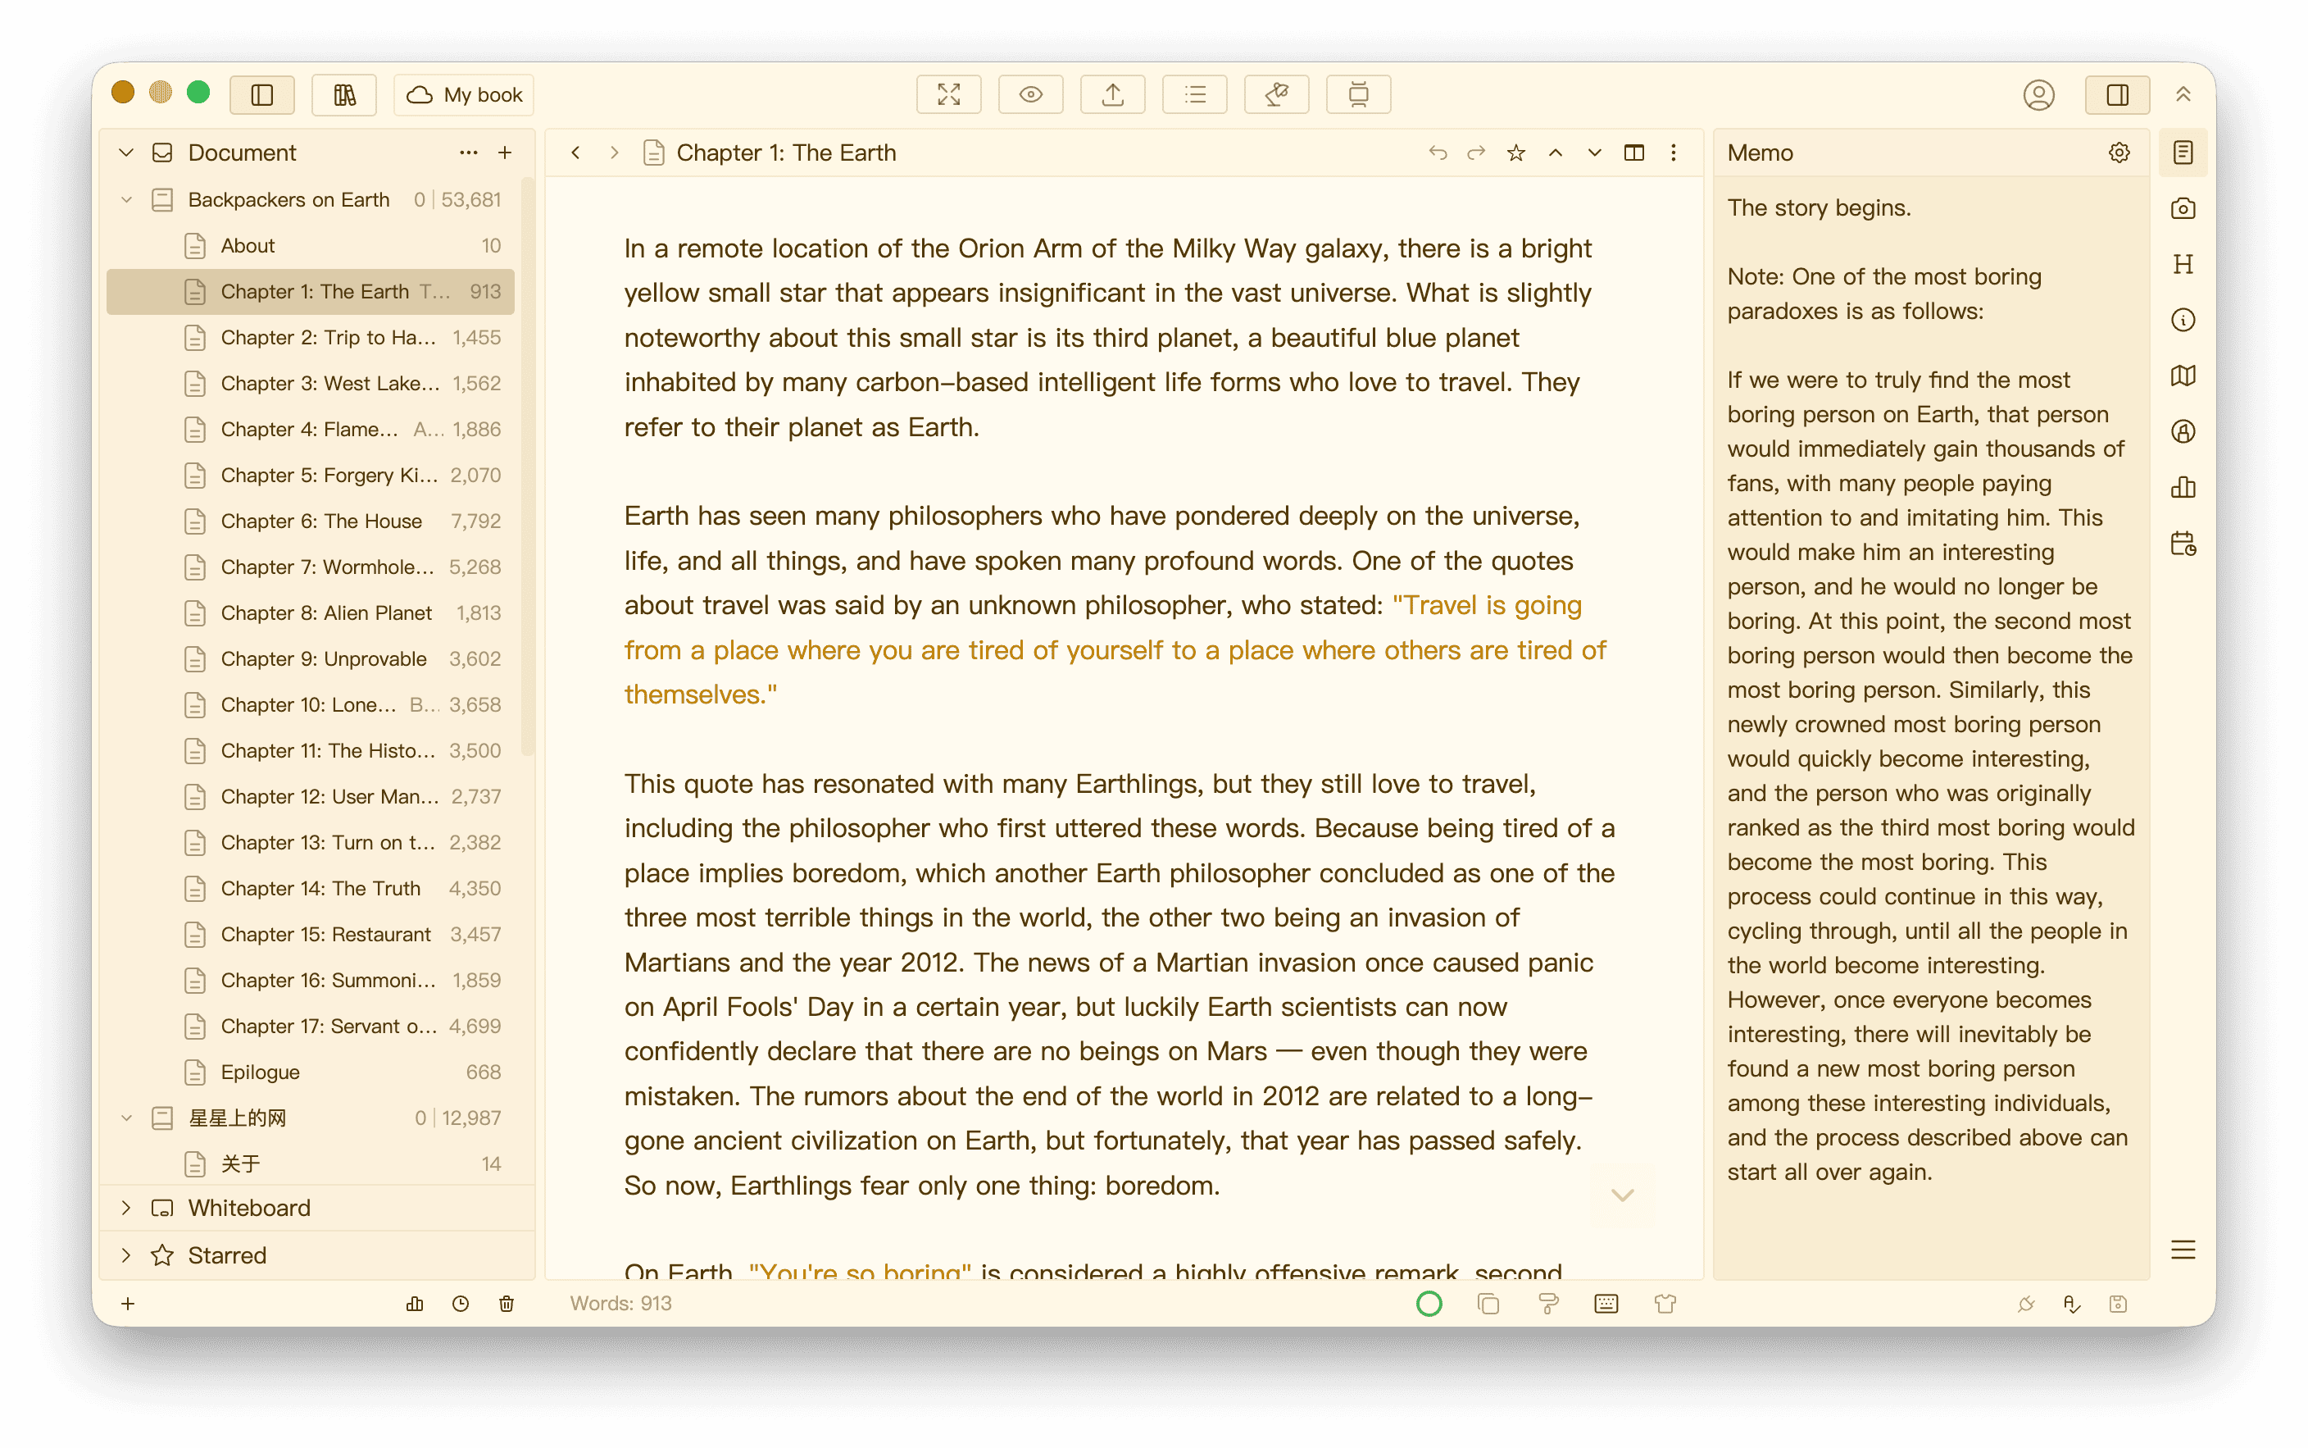Expand the Whiteboard section

126,1208
